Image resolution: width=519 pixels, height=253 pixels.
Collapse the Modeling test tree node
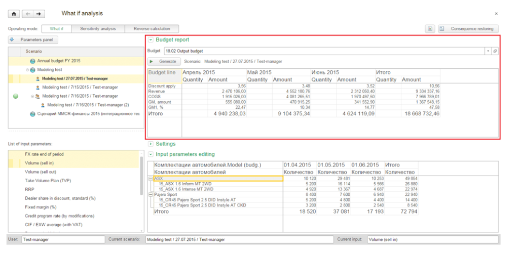(27, 70)
